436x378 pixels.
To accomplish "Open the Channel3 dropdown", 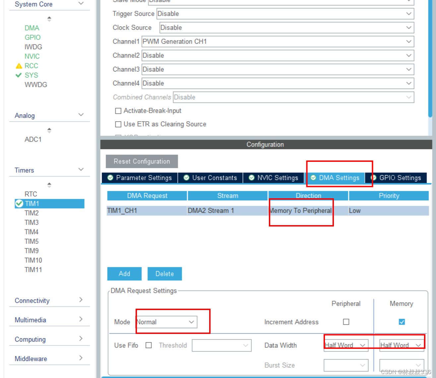I will click(278, 69).
